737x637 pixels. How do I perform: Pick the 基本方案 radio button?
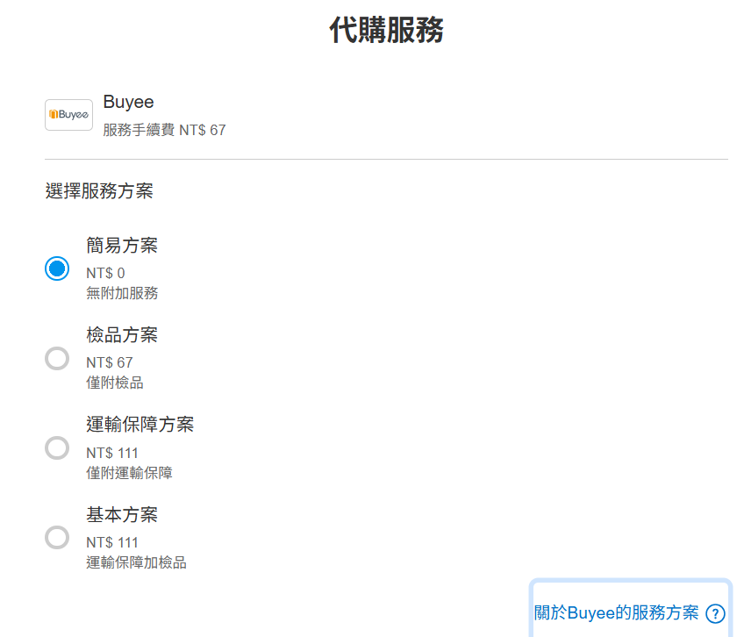click(x=57, y=537)
